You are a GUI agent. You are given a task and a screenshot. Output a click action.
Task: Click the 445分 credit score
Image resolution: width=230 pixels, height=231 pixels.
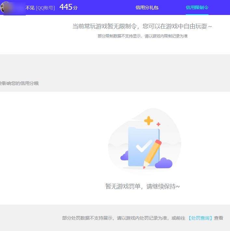(x=69, y=7)
